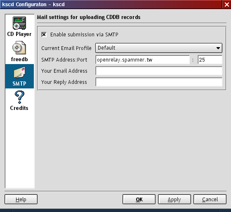Click the Your Email Address field

pyautogui.click(x=159, y=71)
